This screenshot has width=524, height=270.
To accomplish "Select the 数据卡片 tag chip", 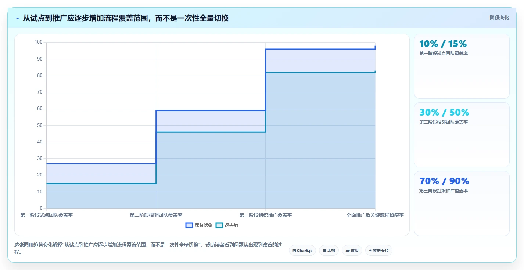I will click(x=379, y=251).
